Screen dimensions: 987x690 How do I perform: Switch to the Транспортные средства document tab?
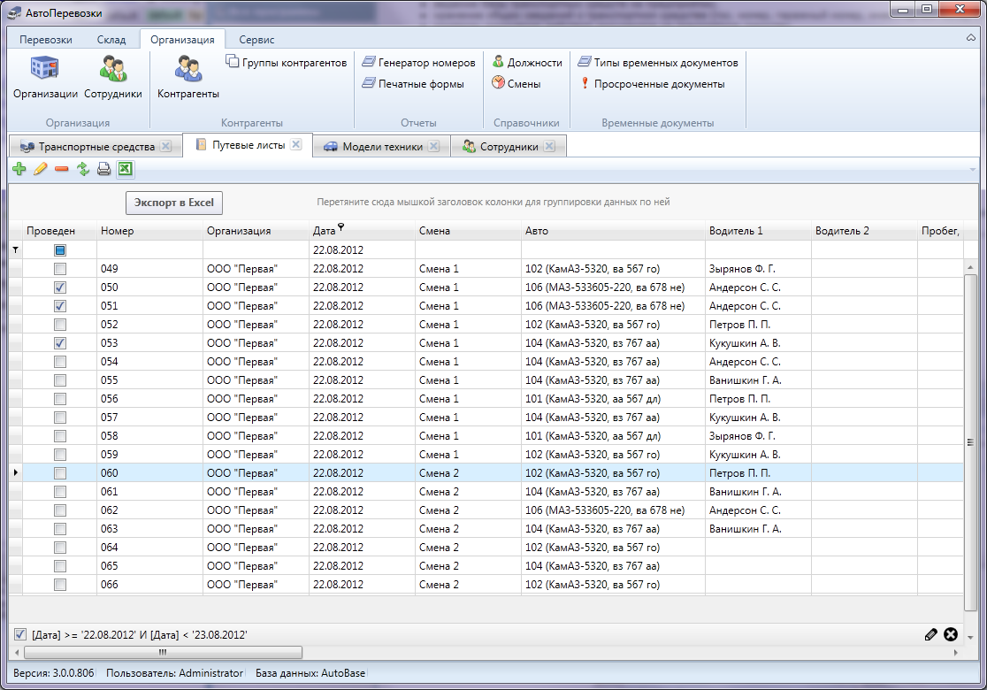pos(96,147)
